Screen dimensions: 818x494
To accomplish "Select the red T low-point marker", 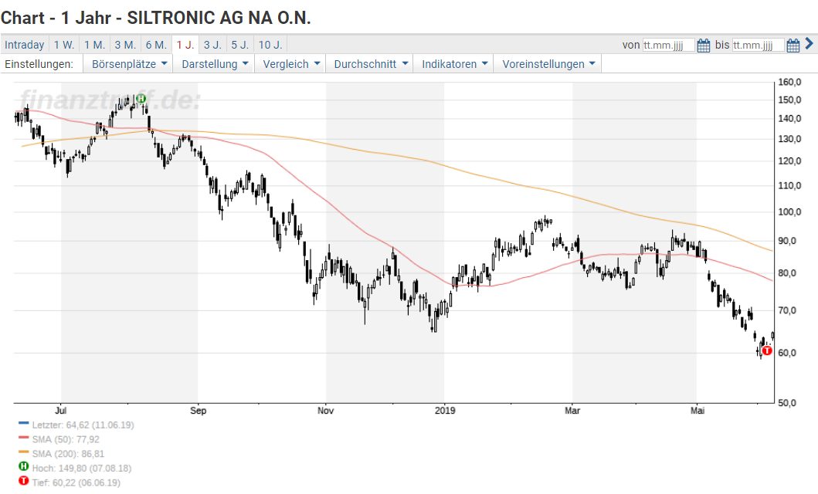I will (767, 350).
